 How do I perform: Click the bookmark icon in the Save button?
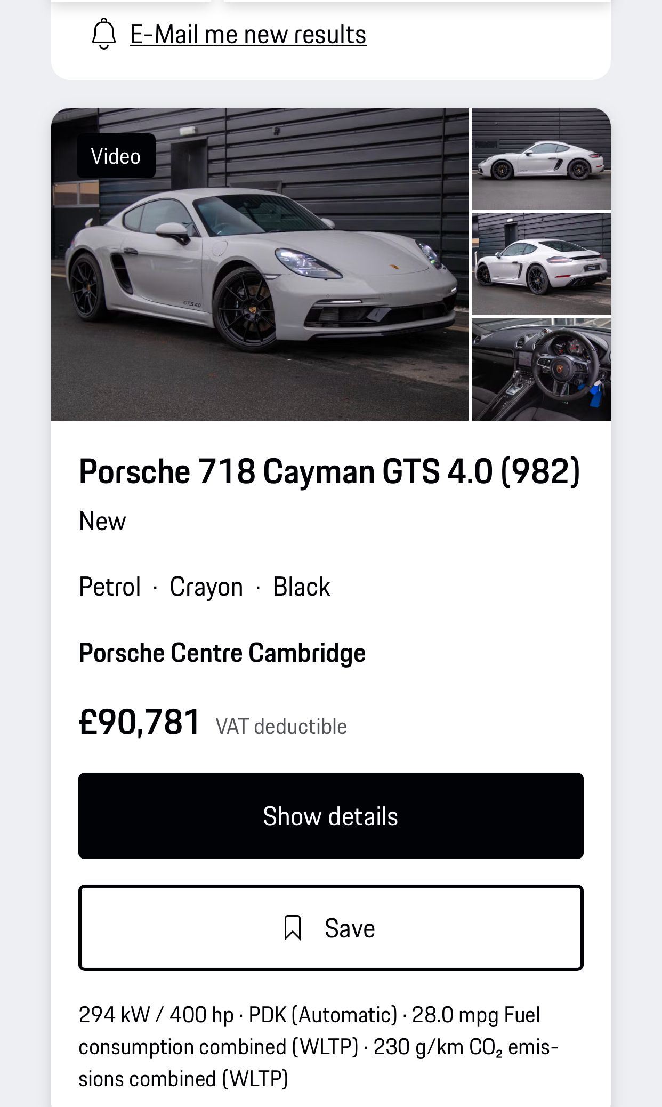click(293, 928)
